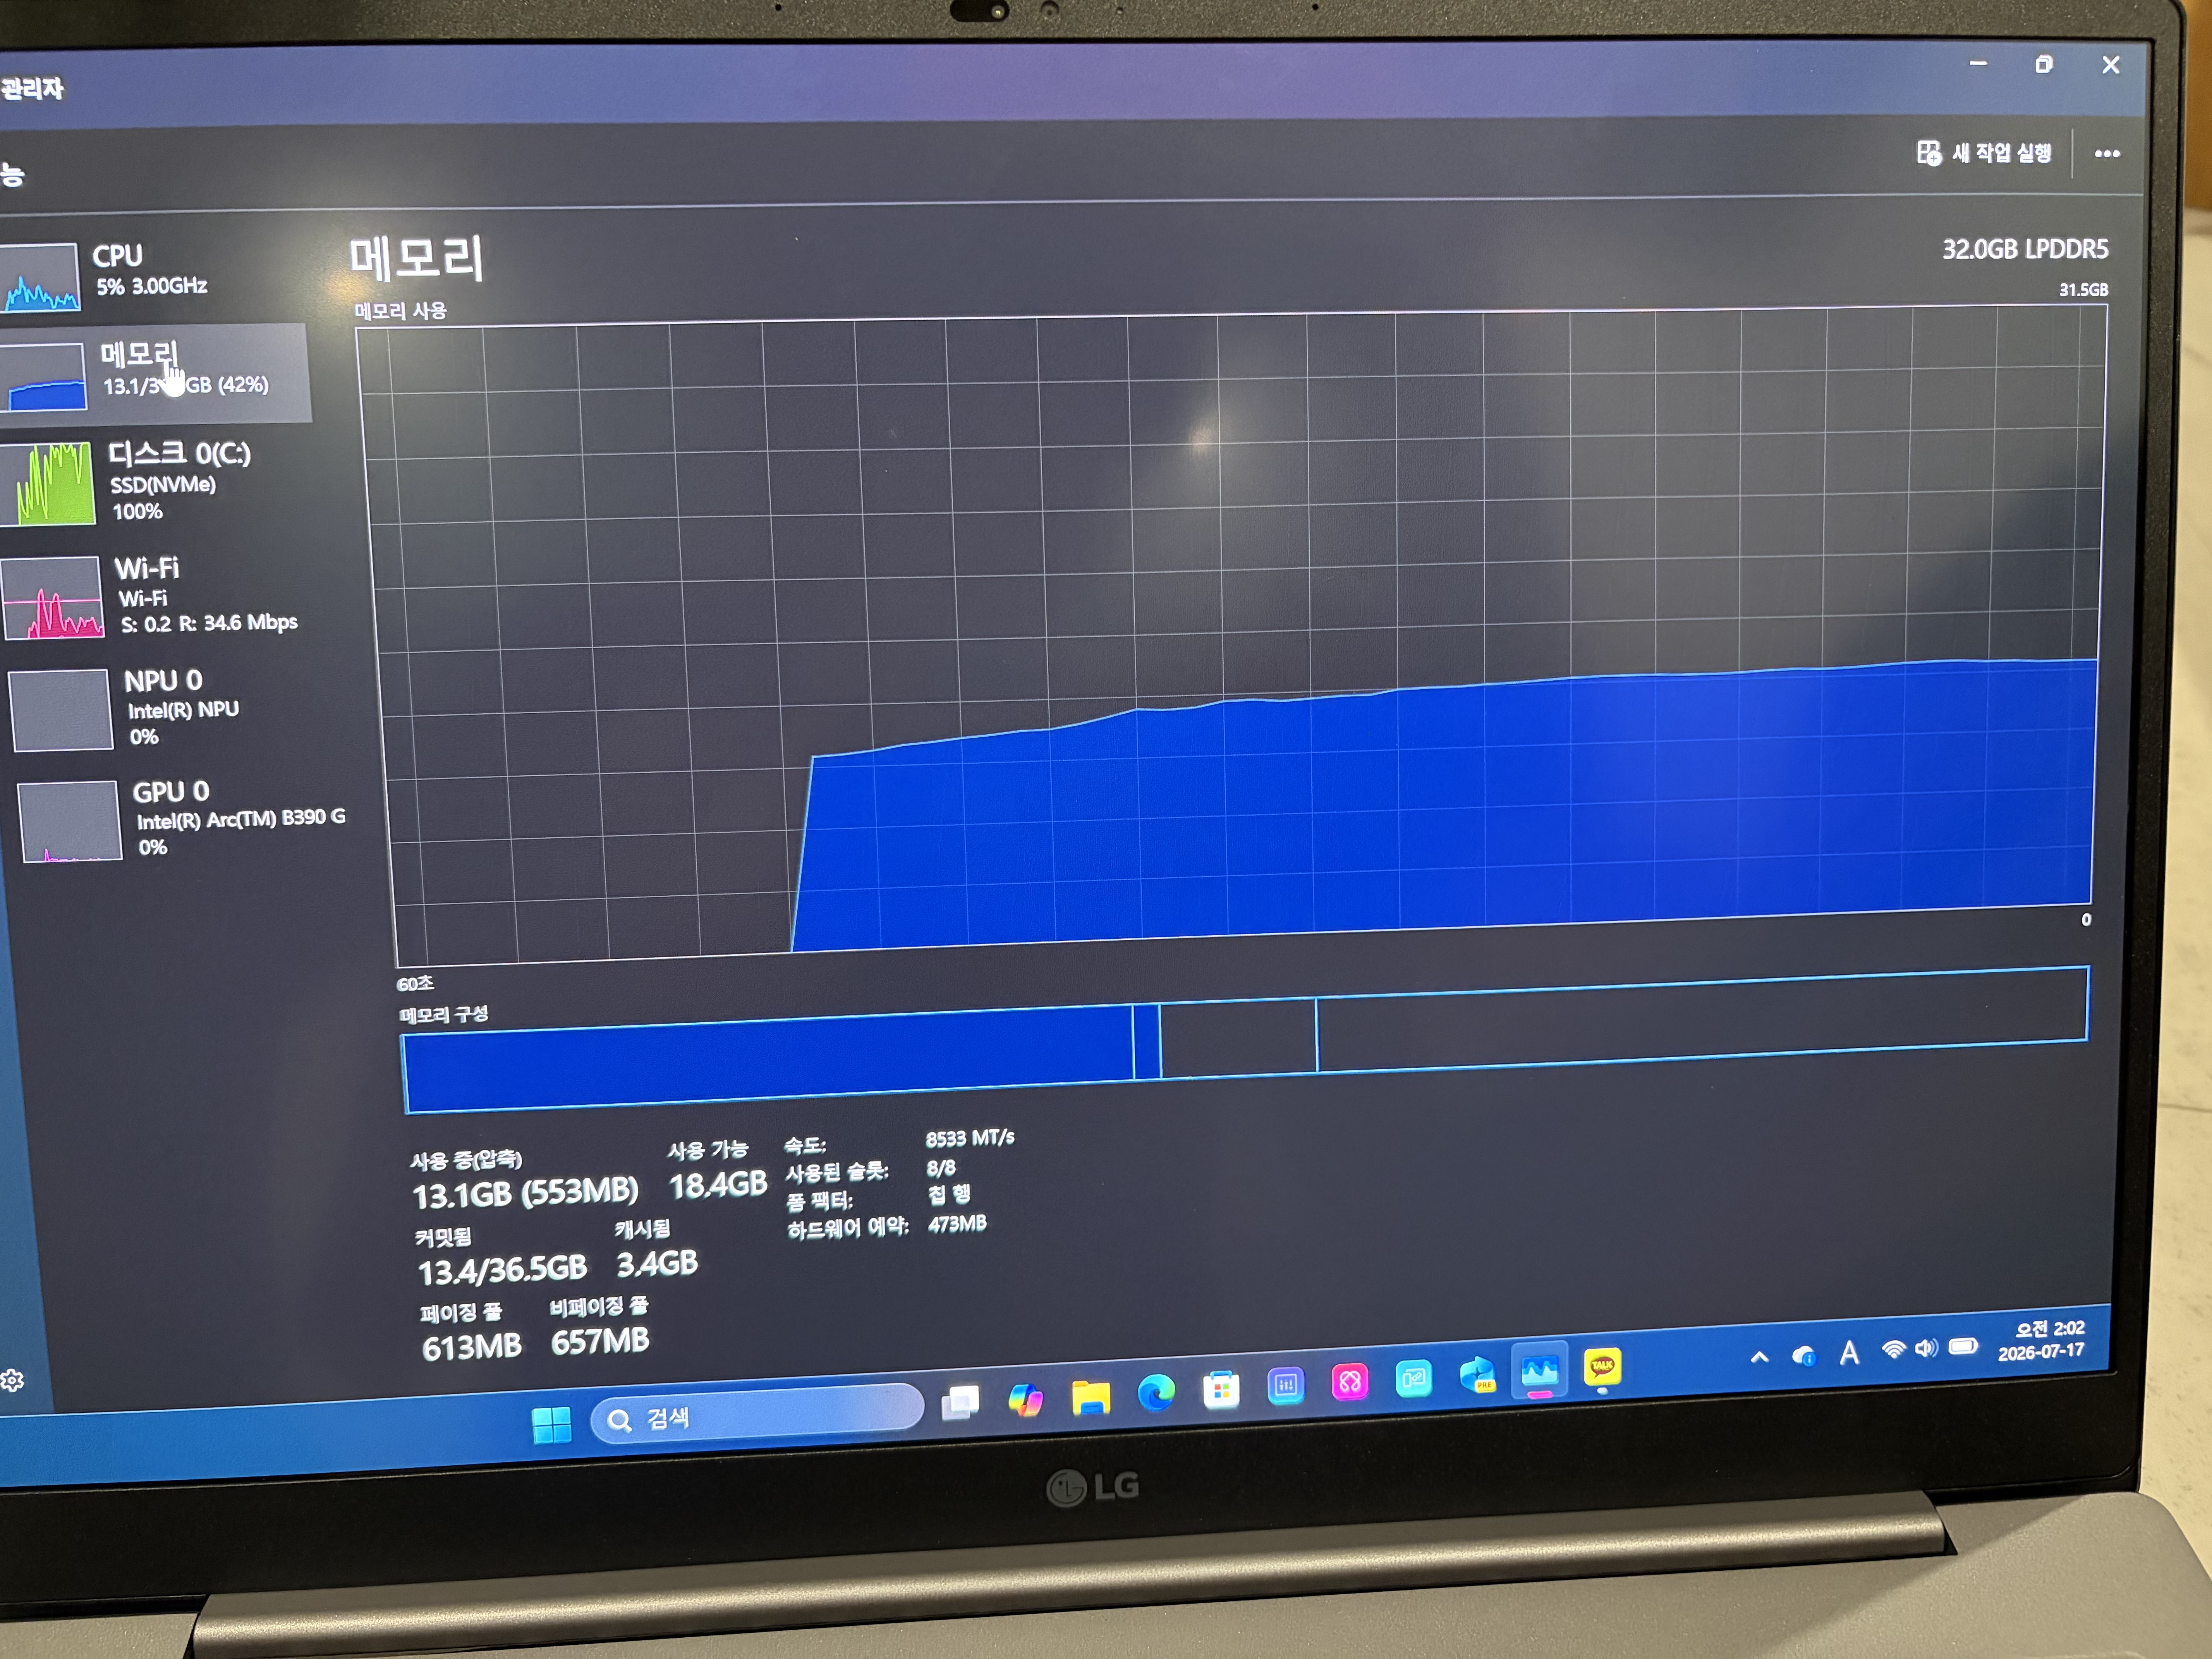
Task: Click the 8/8 slots used value
Action: (941, 1168)
